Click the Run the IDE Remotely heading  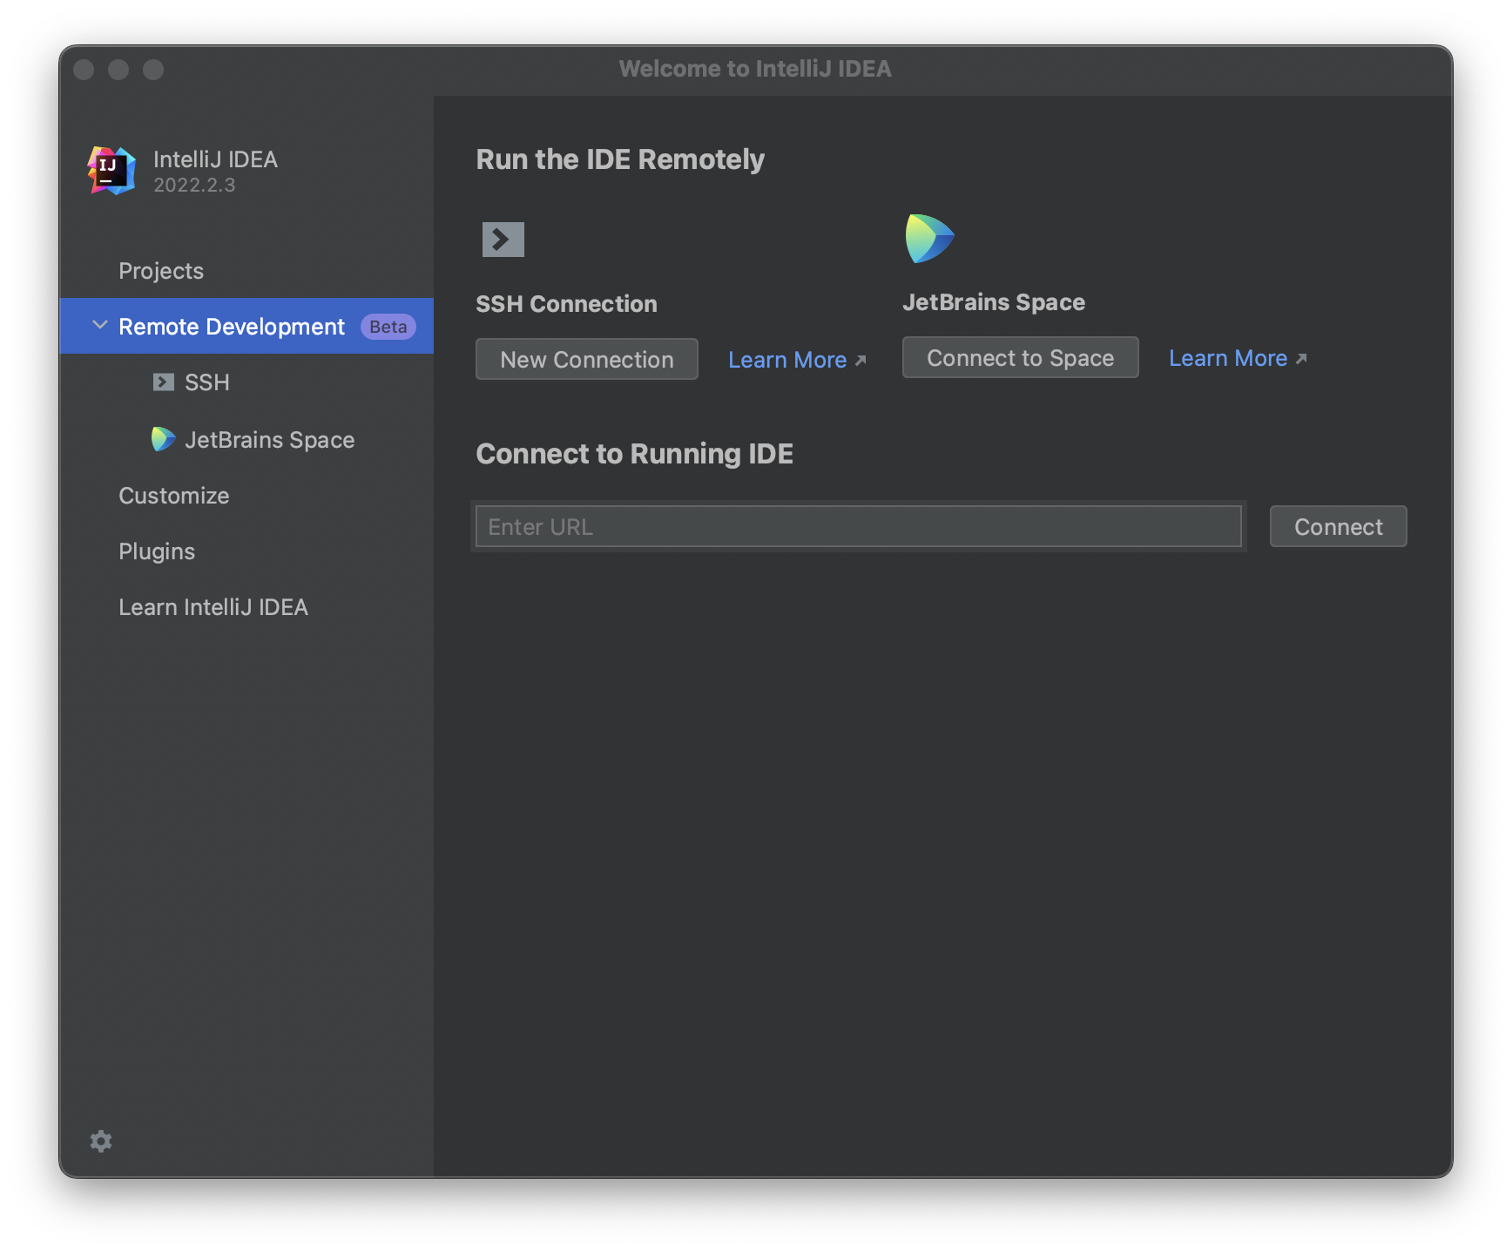click(x=620, y=159)
